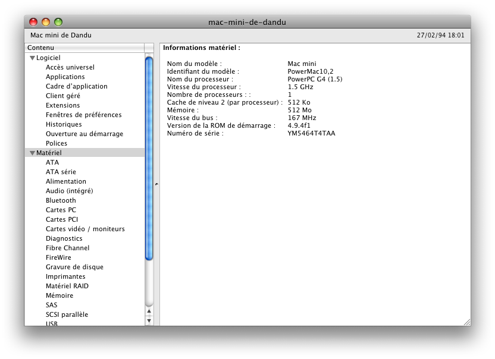Click the 512 Ko cache value
Image resolution: width=495 pixels, height=359 pixels.
tap(299, 102)
